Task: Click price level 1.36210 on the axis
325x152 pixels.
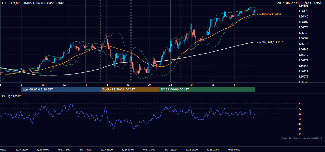Action: tap(303, 55)
